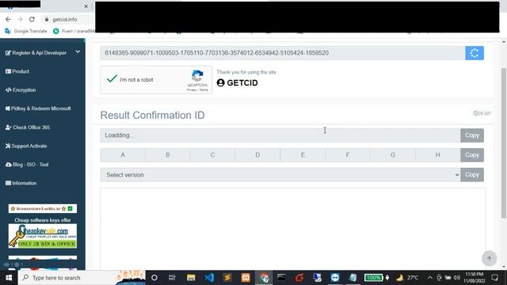
Task: Open TeamViewer from taskbar
Action: [335, 278]
